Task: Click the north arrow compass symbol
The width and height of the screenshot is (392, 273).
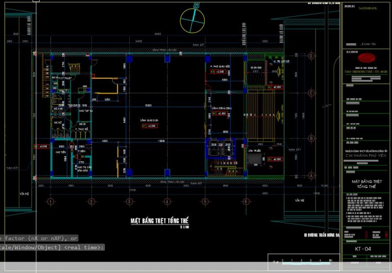Action: click(x=191, y=19)
